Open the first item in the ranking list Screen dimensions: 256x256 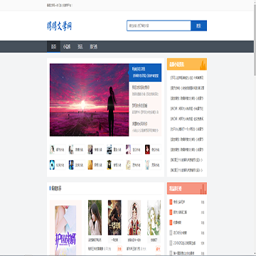(x=187, y=202)
